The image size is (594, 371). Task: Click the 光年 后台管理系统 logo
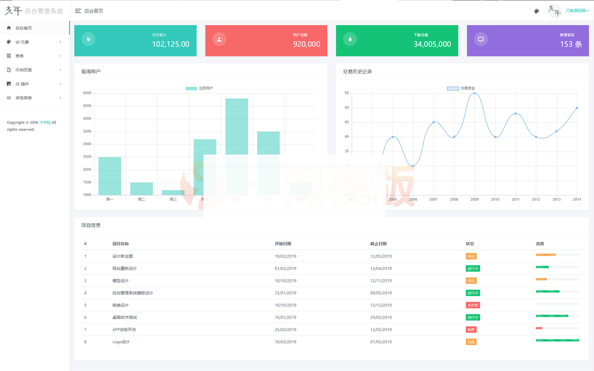[x=34, y=11]
